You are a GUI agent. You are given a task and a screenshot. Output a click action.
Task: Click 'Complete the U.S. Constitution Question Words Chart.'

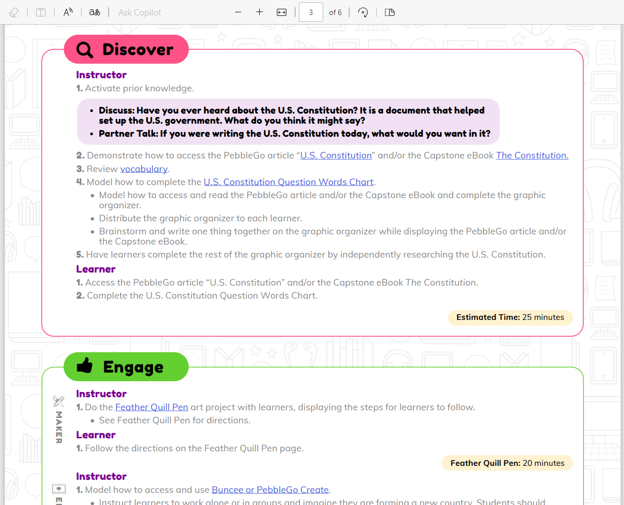click(x=202, y=296)
